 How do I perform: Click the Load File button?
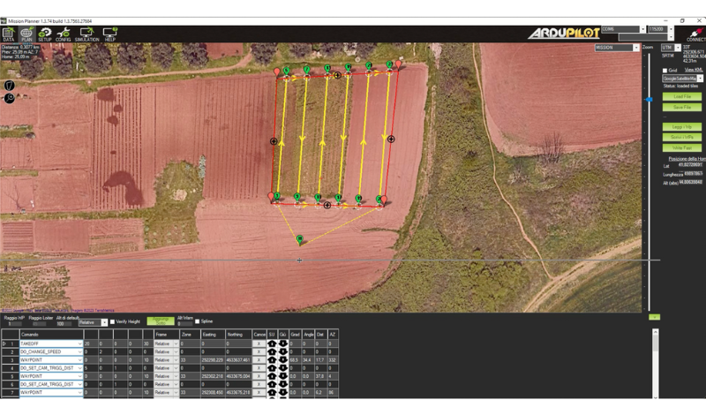(x=681, y=96)
